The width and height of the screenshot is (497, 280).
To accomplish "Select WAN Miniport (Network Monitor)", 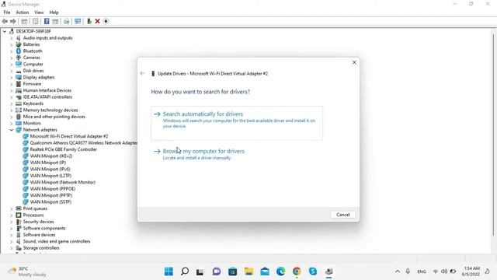I will tap(62, 182).
